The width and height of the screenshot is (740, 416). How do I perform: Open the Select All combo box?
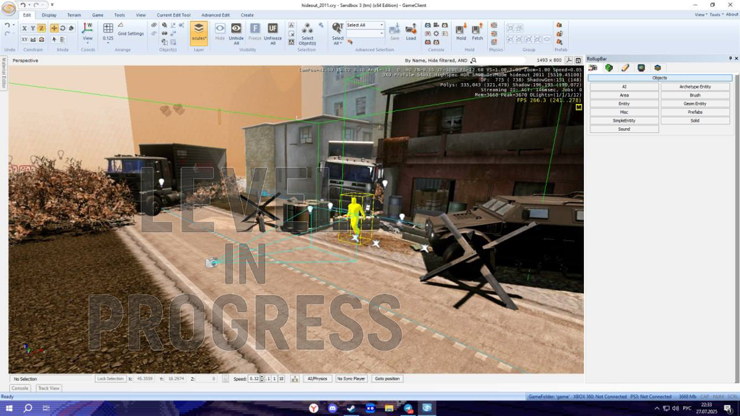point(365,25)
